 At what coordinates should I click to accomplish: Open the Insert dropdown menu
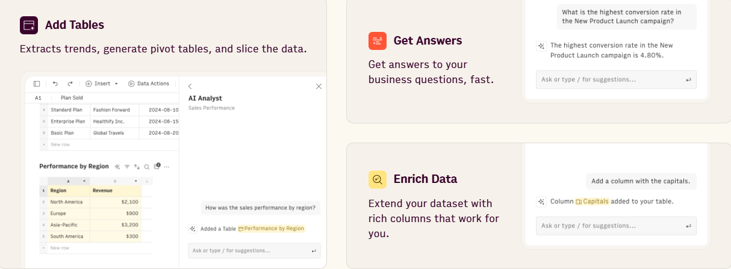point(102,84)
